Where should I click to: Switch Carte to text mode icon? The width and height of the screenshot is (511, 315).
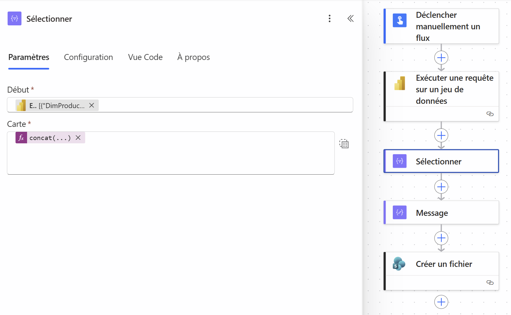tap(344, 144)
